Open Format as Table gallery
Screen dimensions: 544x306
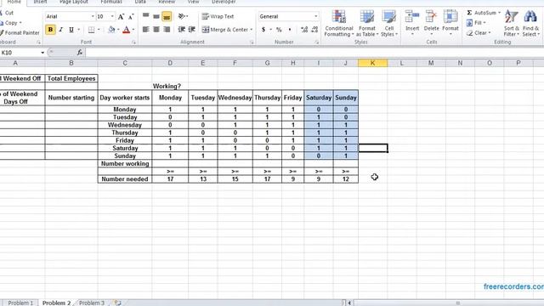click(367, 23)
